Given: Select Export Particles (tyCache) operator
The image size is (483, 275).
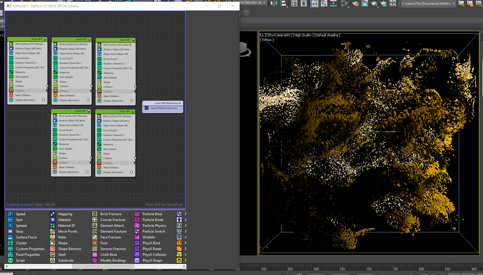Looking at the screenshot, I should click(164, 108).
